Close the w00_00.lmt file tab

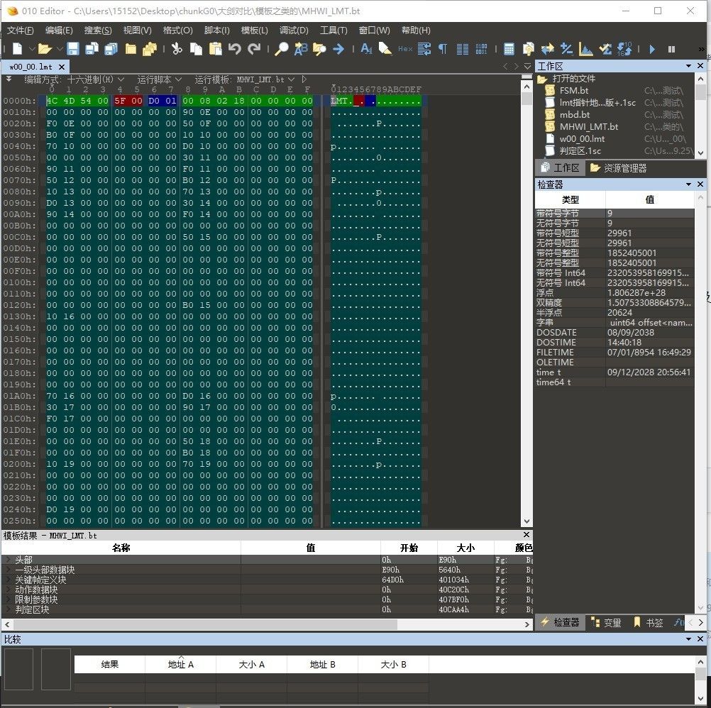(x=62, y=67)
